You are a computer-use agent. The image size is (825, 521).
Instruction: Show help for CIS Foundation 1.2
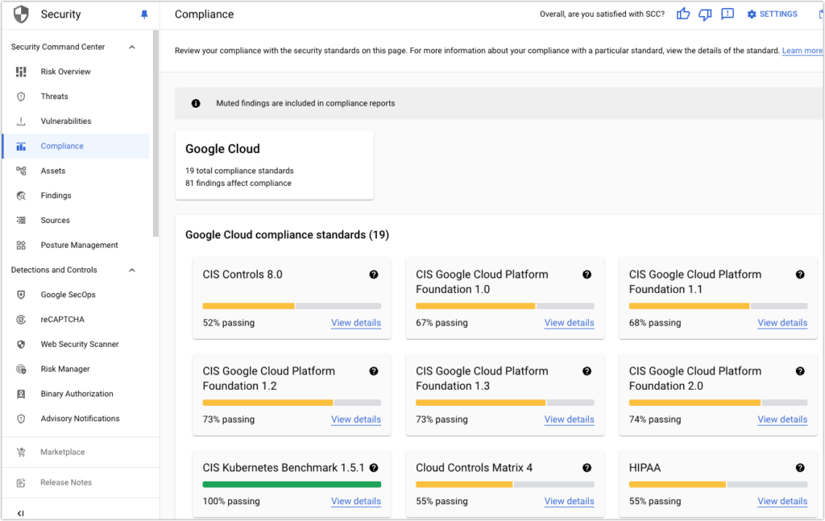click(x=374, y=371)
